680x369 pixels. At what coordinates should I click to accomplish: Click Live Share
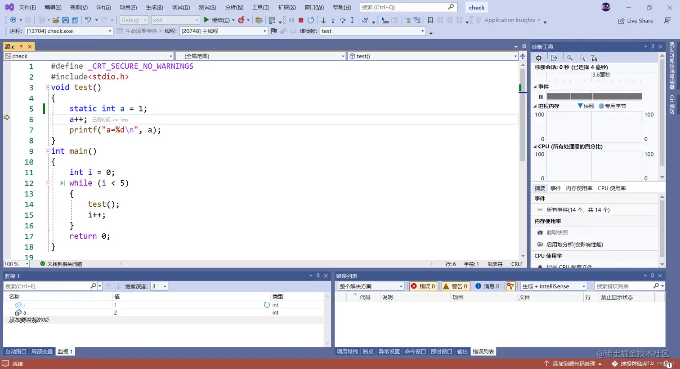click(636, 21)
